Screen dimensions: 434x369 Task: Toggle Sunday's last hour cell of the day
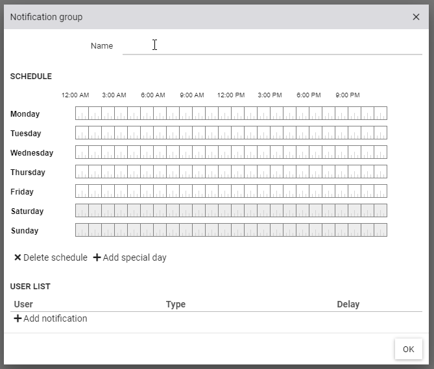pyautogui.click(x=381, y=230)
